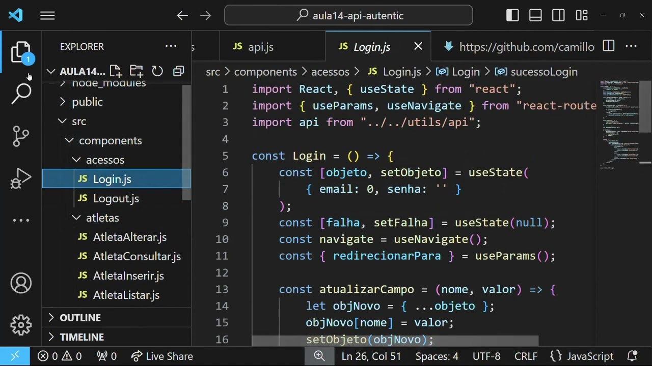
Task: Click the New File icon in Explorer
Action: (x=115, y=71)
